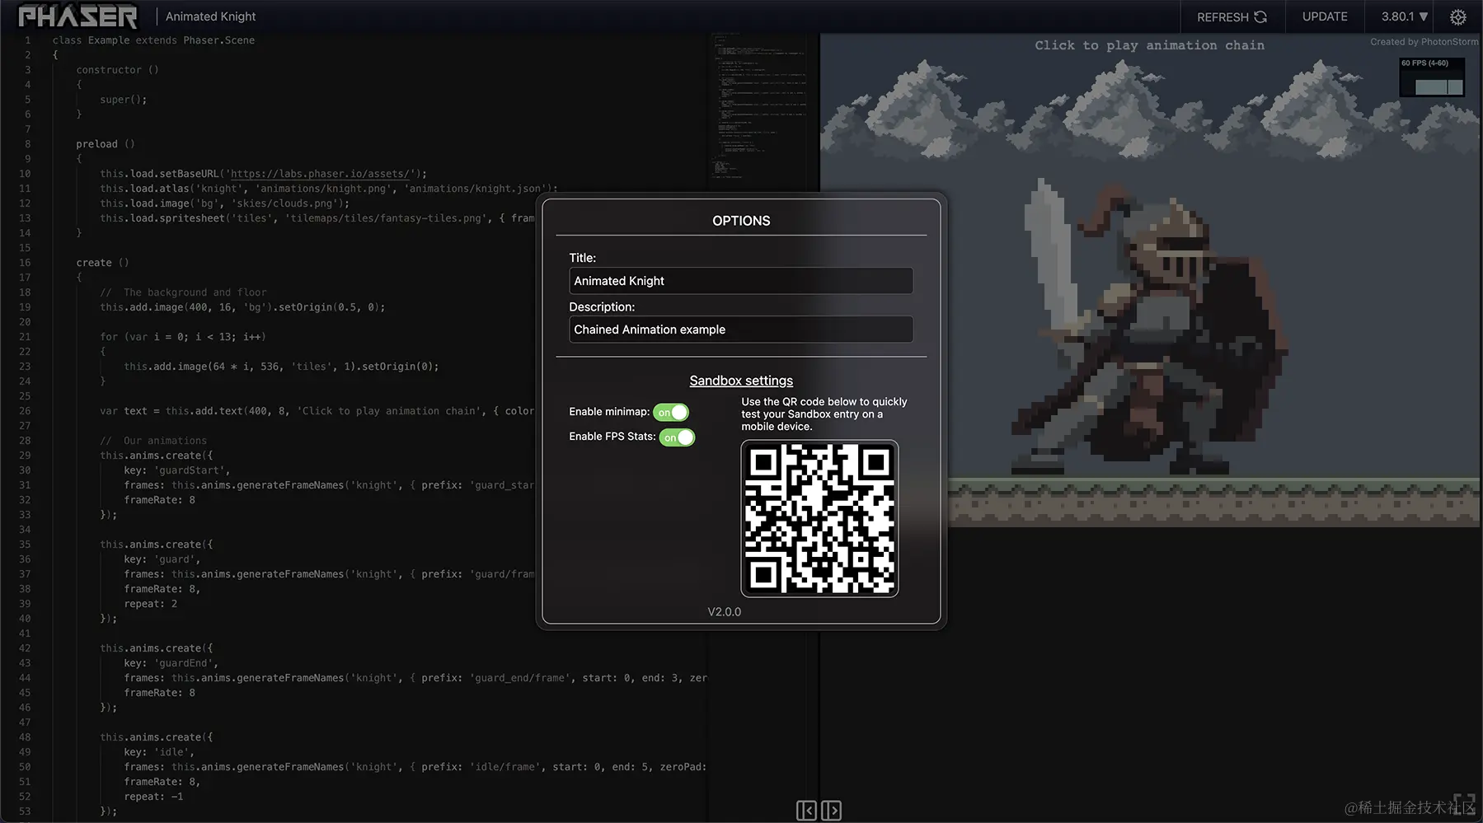Click the UPDATE button
This screenshot has height=823, width=1483.
[1325, 16]
